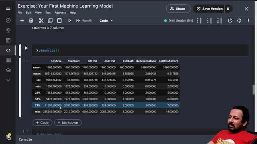Add a Markdown cell below output
This screenshot has width=257, height=144.
click(x=68, y=122)
